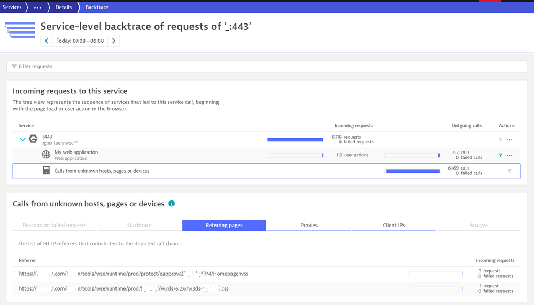Select the Homepage.wss referrer row

point(134,274)
